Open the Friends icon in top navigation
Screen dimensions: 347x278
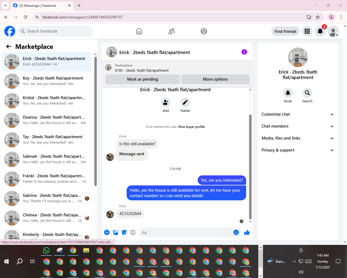172,31
